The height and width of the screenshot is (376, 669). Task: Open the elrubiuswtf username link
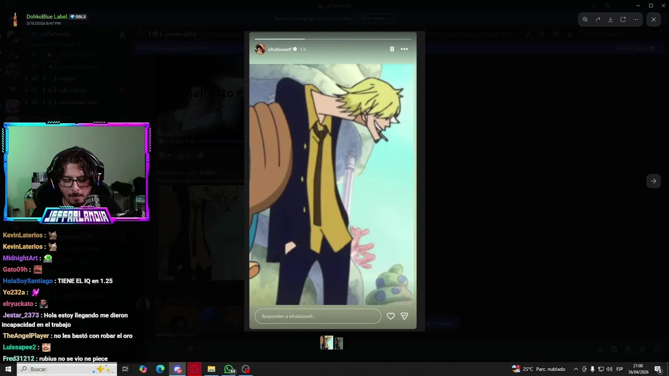point(280,49)
